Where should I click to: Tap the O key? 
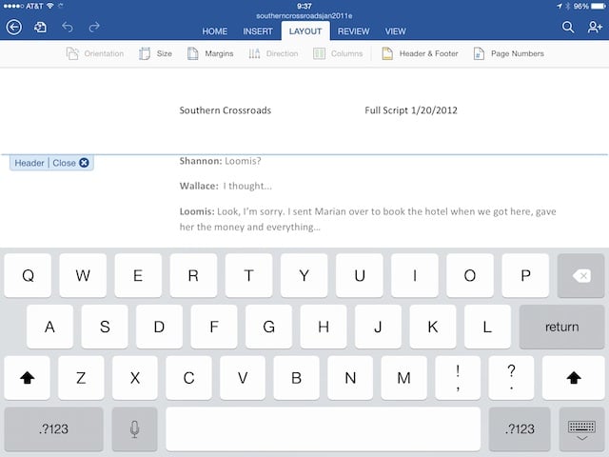[470, 275]
